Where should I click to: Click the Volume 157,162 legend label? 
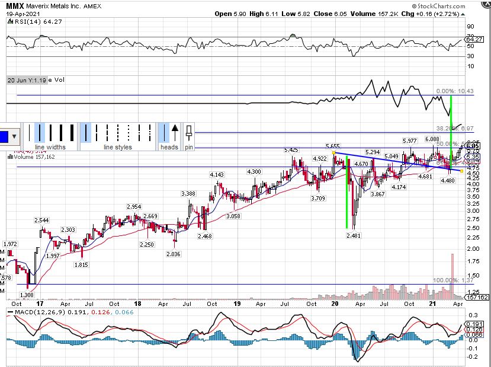click(x=31, y=157)
